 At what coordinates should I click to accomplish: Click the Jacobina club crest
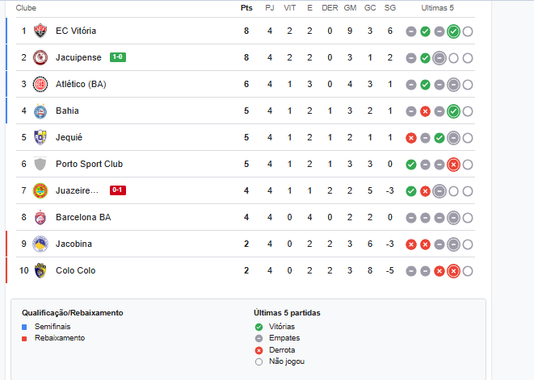(x=40, y=244)
